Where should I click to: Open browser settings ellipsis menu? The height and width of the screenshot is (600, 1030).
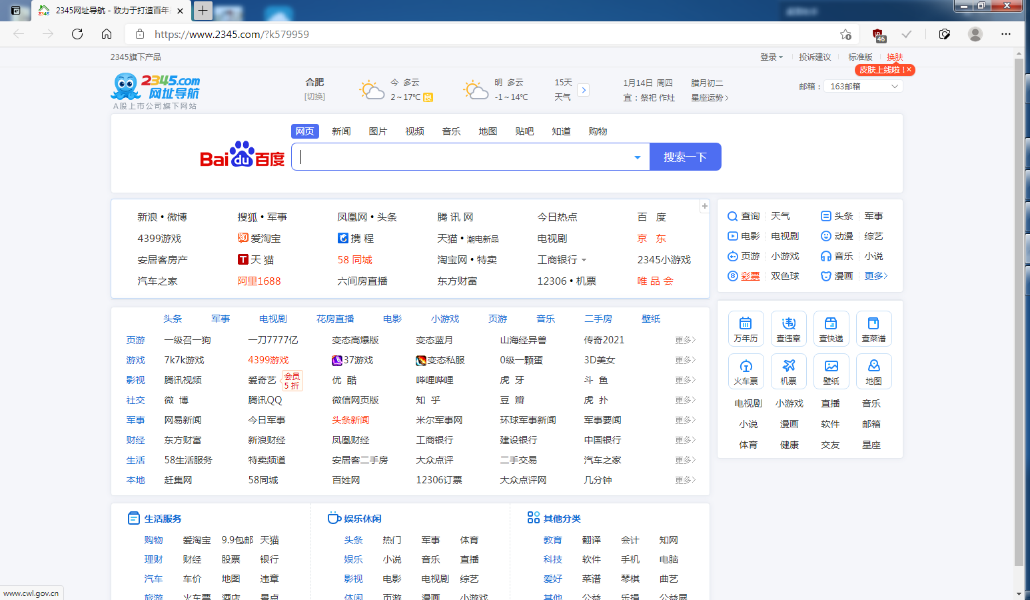point(1006,34)
